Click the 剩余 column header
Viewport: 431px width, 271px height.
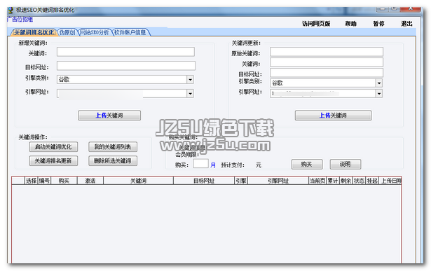point(346,181)
